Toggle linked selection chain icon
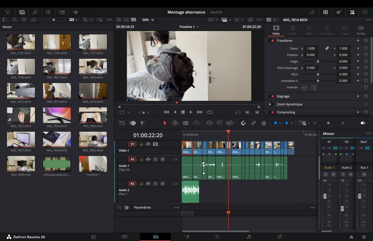Image resolution: width=373 pixels, height=241 pixels. (x=254, y=123)
